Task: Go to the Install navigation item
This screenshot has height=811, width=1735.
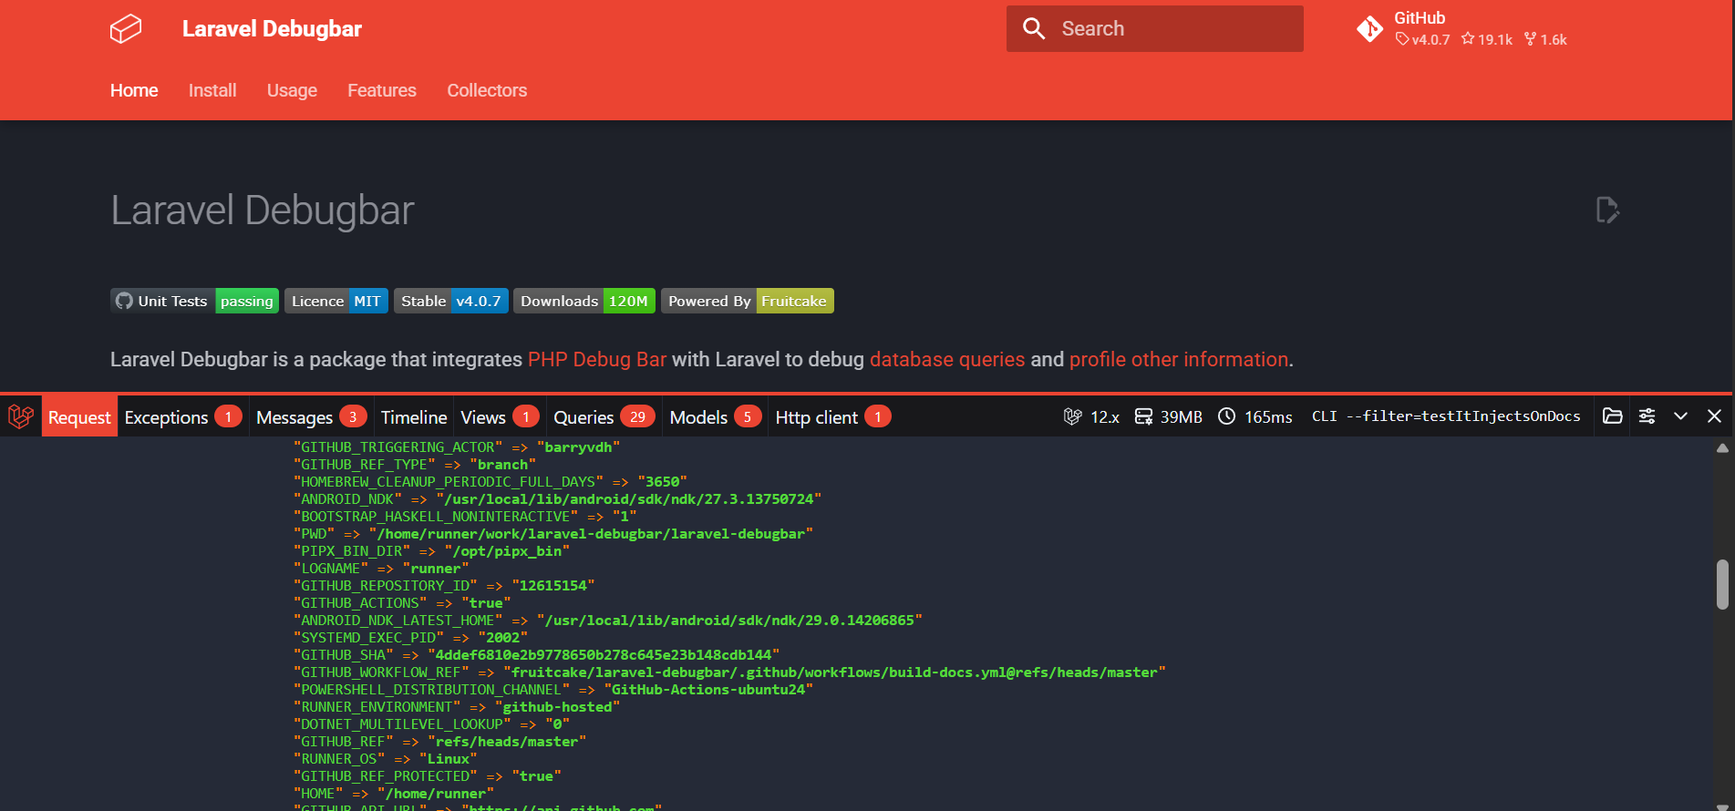Action: point(212,90)
